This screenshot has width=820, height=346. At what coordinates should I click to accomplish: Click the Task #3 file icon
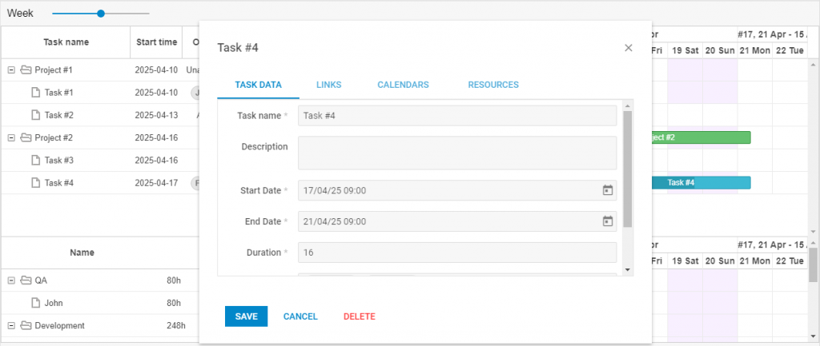[x=35, y=160]
